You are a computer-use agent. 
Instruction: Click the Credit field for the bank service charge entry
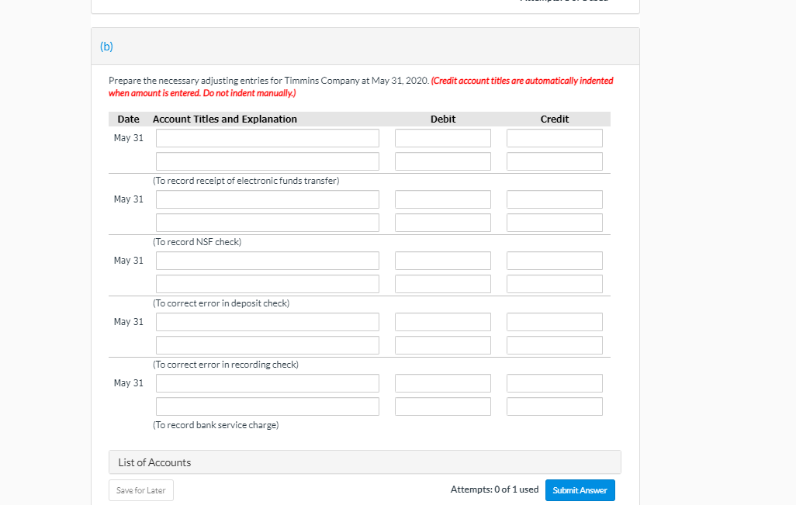coord(554,382)
